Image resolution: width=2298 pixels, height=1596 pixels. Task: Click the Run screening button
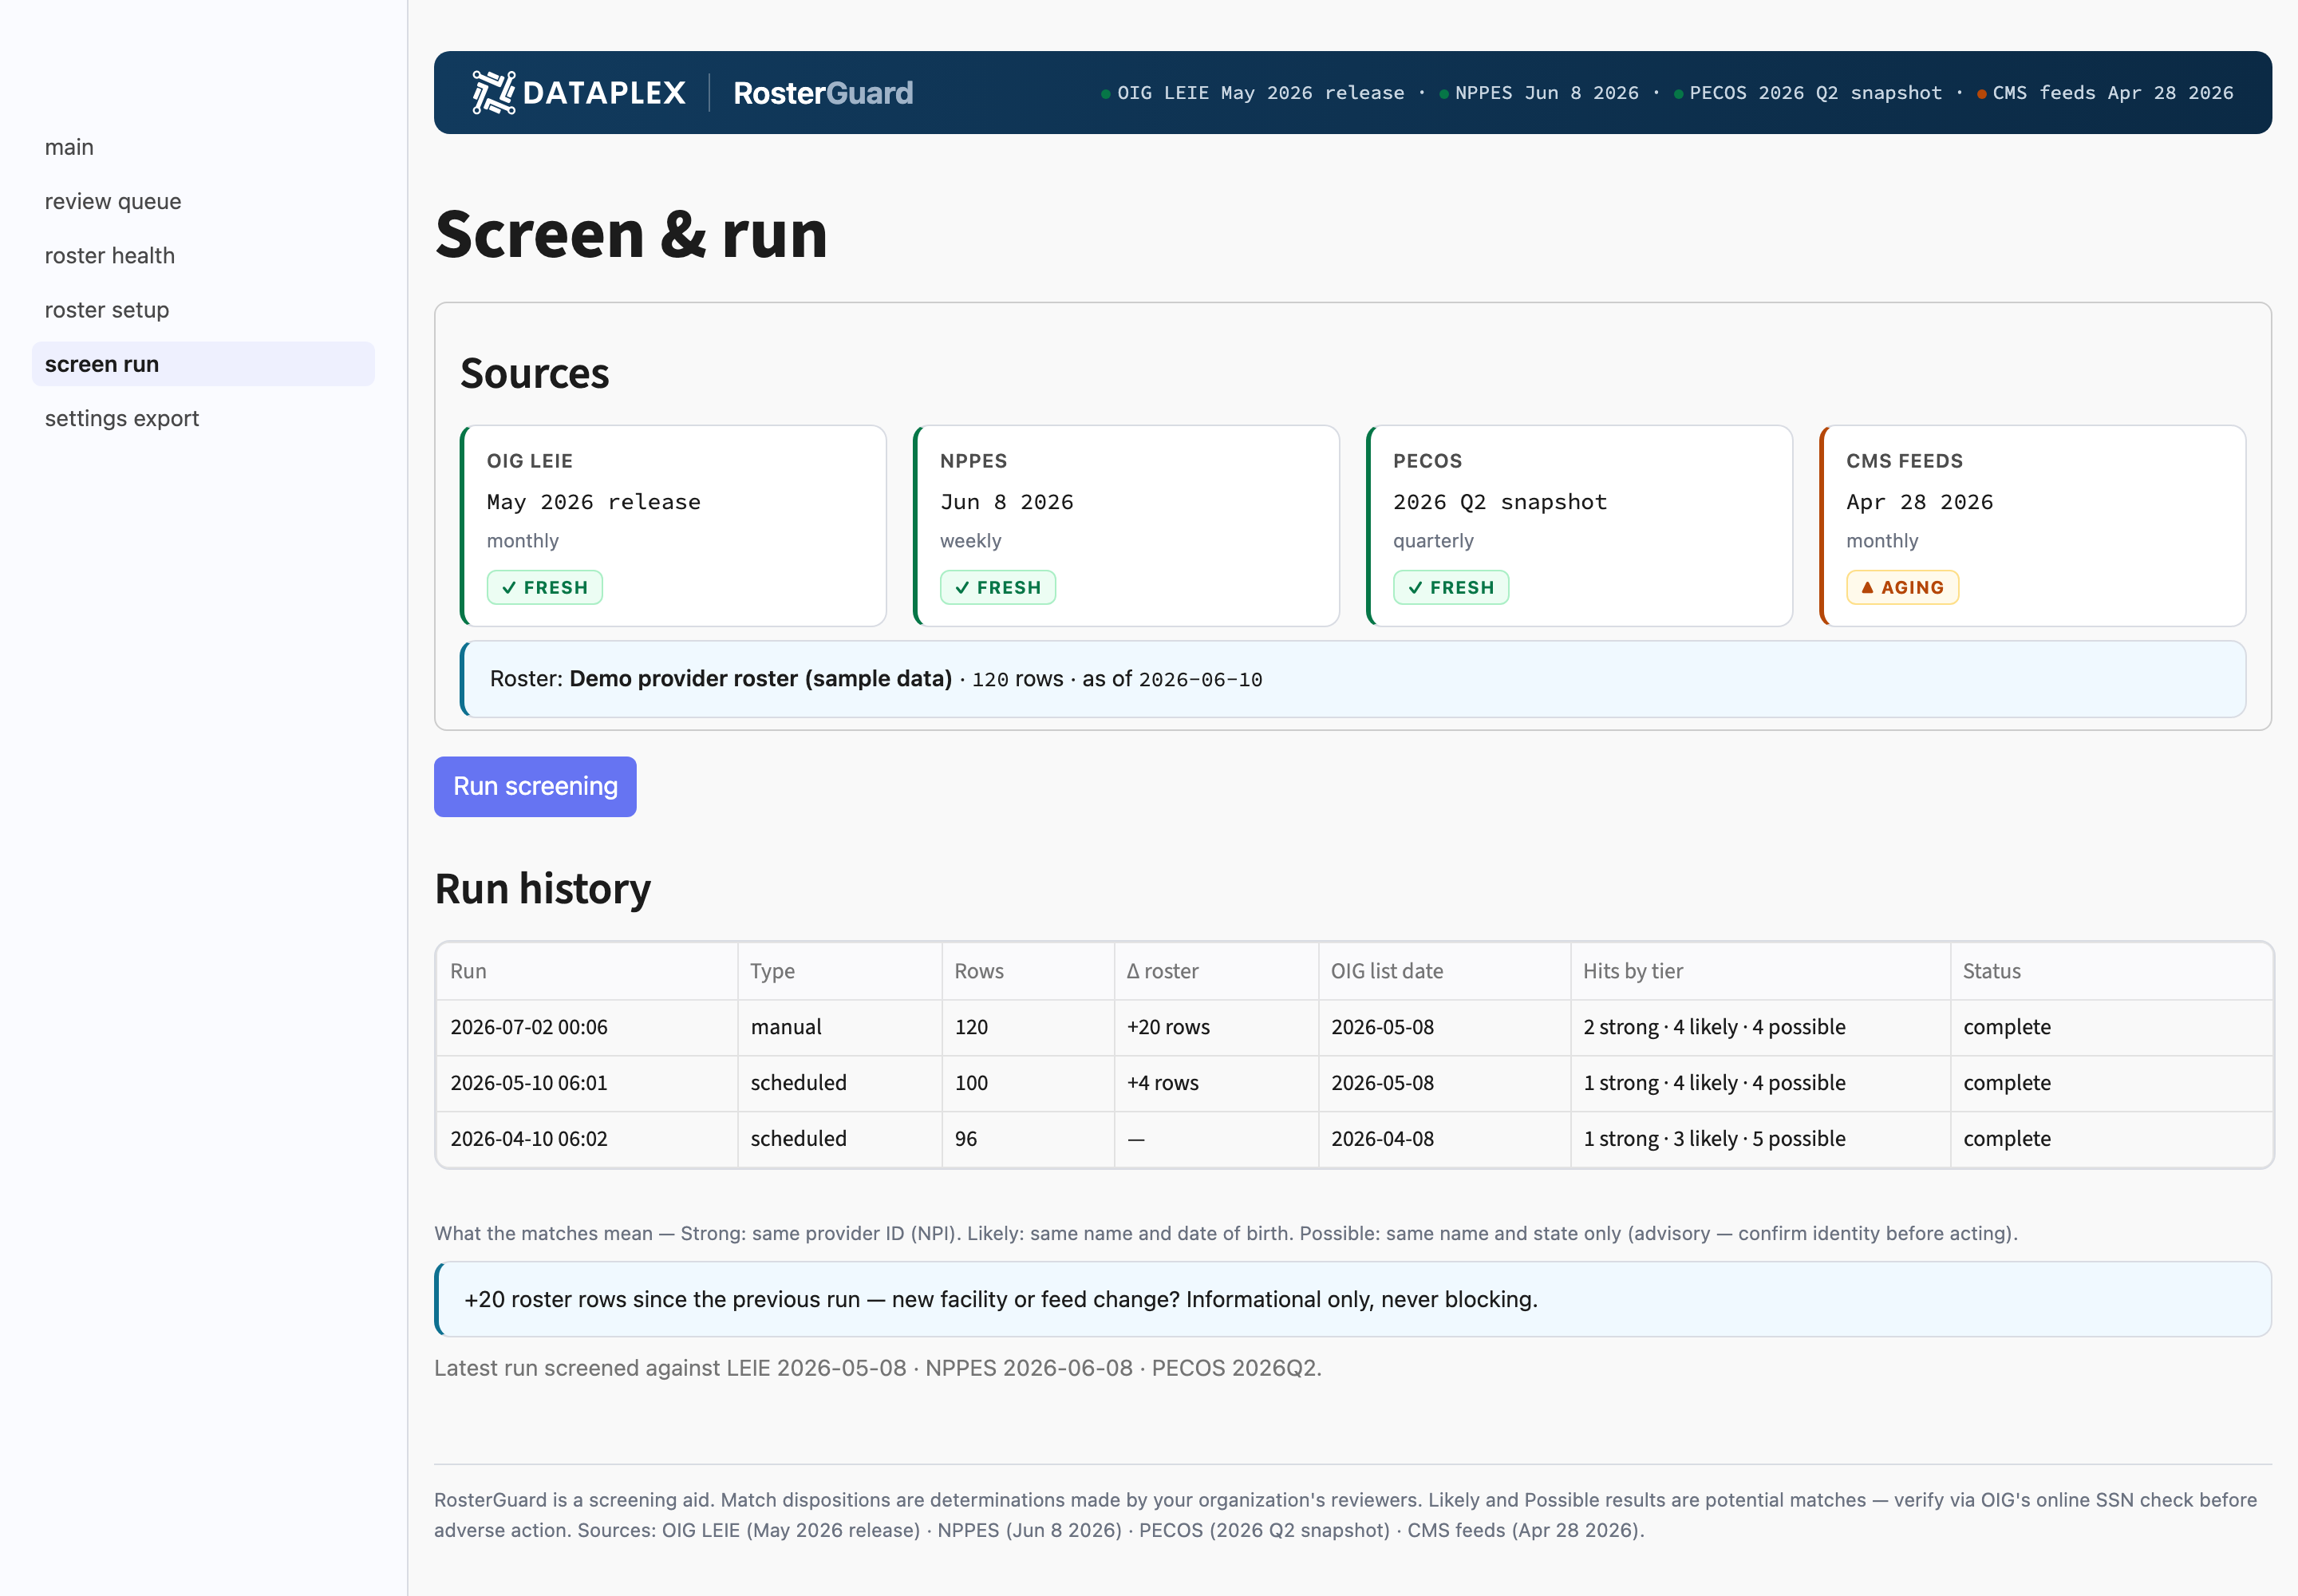click(x=535, y=786)
